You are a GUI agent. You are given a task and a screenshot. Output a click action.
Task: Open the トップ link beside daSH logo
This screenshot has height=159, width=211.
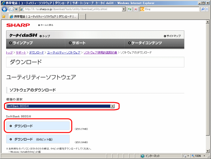point(45,36)
